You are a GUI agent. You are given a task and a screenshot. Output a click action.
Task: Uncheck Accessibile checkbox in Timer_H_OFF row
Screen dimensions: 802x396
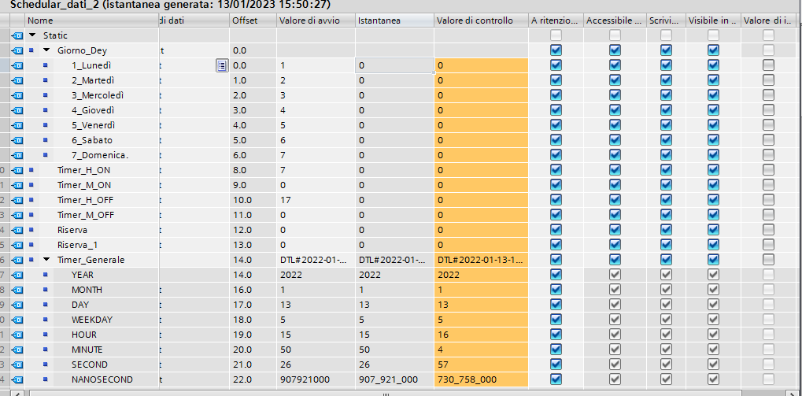615,200
